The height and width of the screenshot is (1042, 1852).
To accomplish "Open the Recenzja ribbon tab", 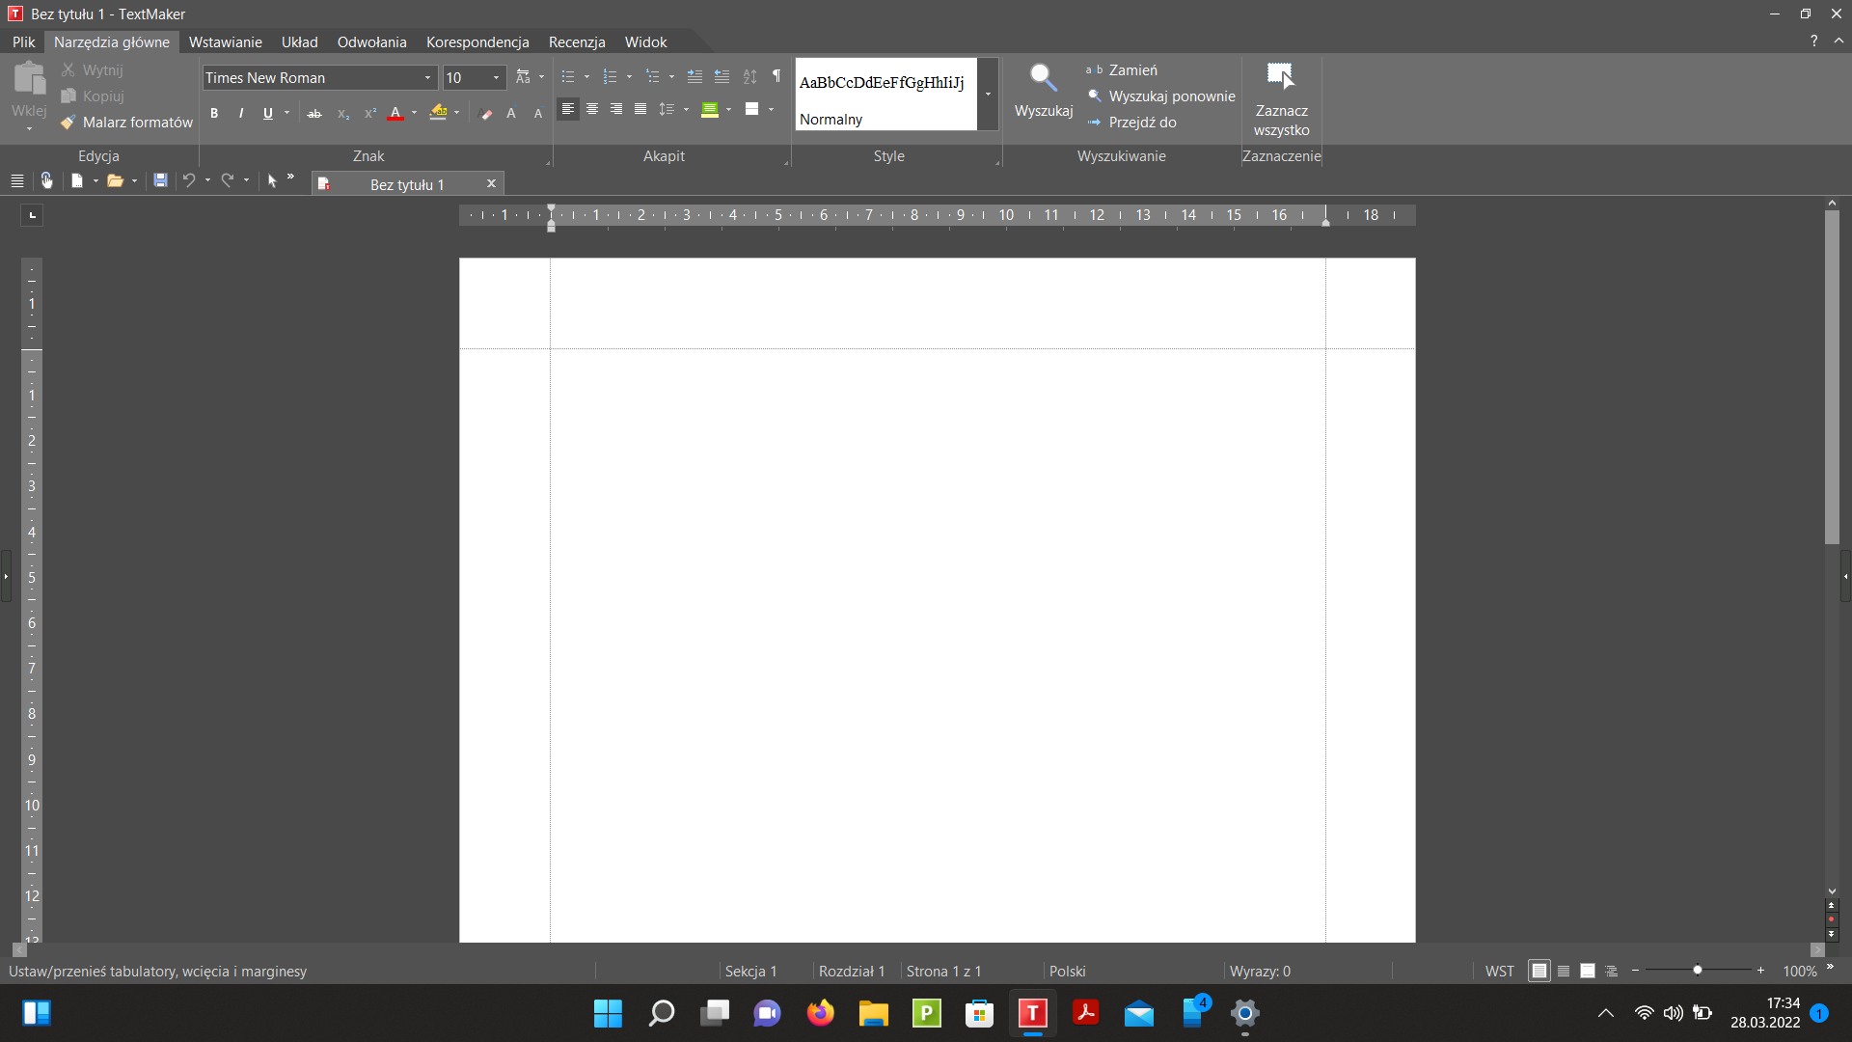I will click(x=577, y=42).
